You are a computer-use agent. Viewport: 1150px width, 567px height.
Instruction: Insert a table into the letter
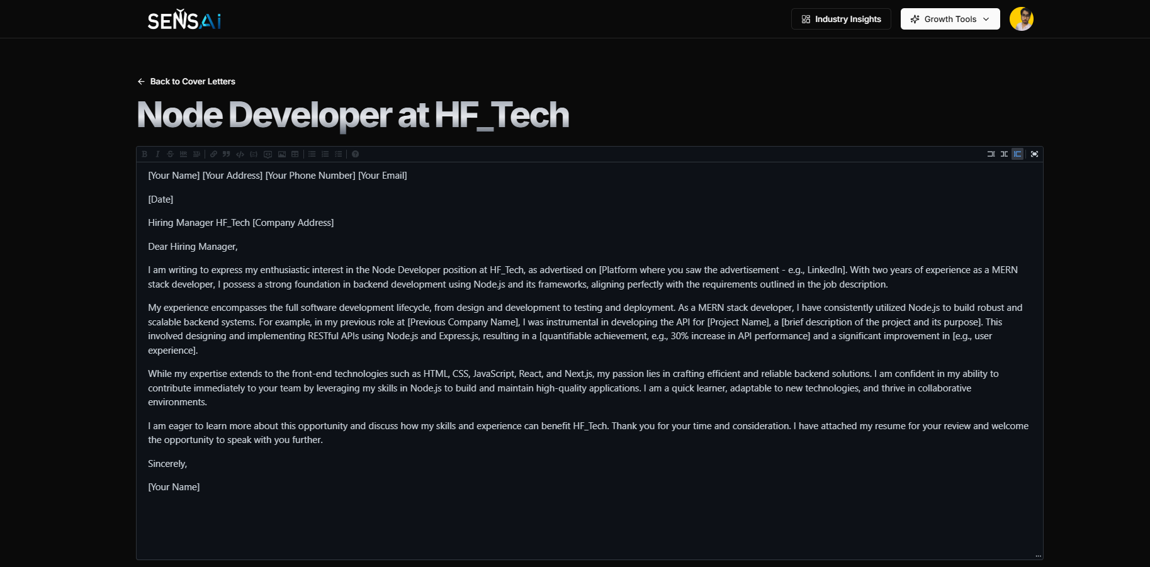pos(295,154)
